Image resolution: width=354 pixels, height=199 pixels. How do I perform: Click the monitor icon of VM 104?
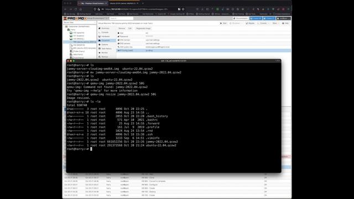click(71, 39)
